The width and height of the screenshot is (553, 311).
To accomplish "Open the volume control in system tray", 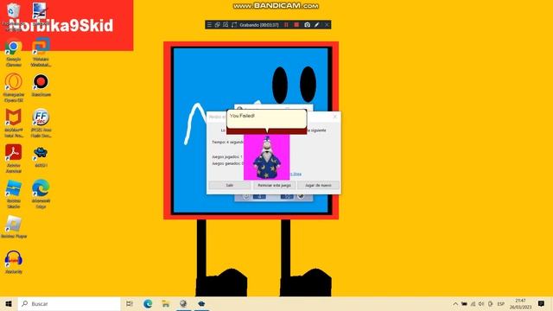I will pyautogui.click(x=481, y=304).
